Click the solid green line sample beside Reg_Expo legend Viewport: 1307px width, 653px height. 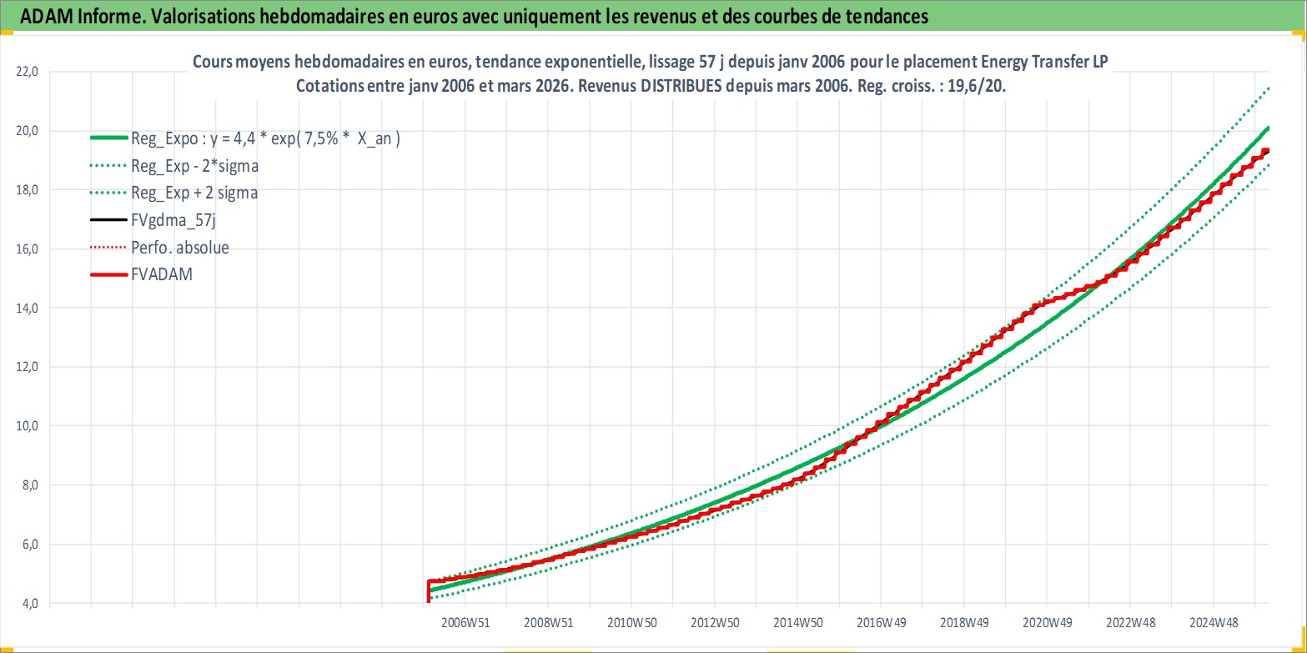click(x=108, y=138)
